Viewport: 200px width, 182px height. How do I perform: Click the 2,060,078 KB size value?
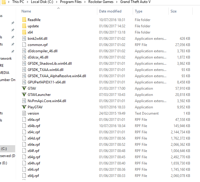tap(180, 176)
